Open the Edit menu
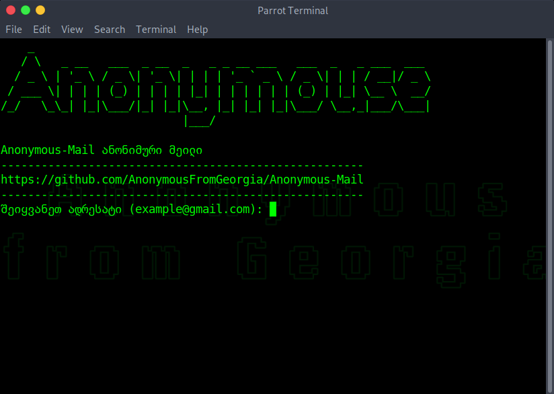Image resolution: width=554 pixels, height=394 pixels. click(42, 30)
